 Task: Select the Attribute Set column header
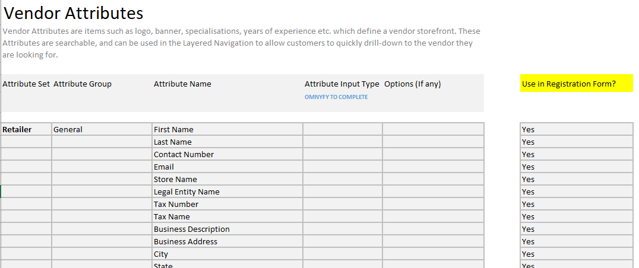(x=26, y=84)
